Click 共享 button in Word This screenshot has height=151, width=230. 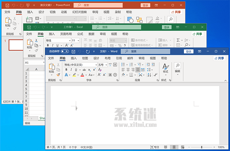(x=219, y=58)
